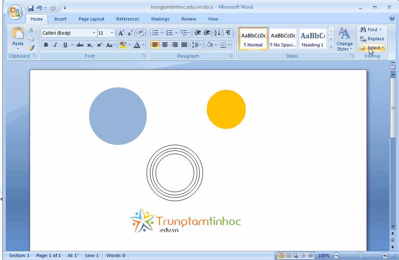Apply red font color
This screenshot has height=260, width=399.
pyautogui.click(x=137, y=45)
